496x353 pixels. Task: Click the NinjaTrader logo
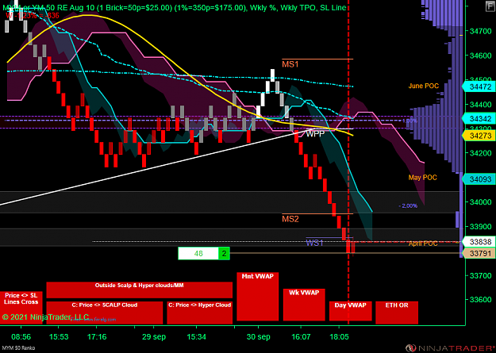pyautogui.click(x=450, y=348)
